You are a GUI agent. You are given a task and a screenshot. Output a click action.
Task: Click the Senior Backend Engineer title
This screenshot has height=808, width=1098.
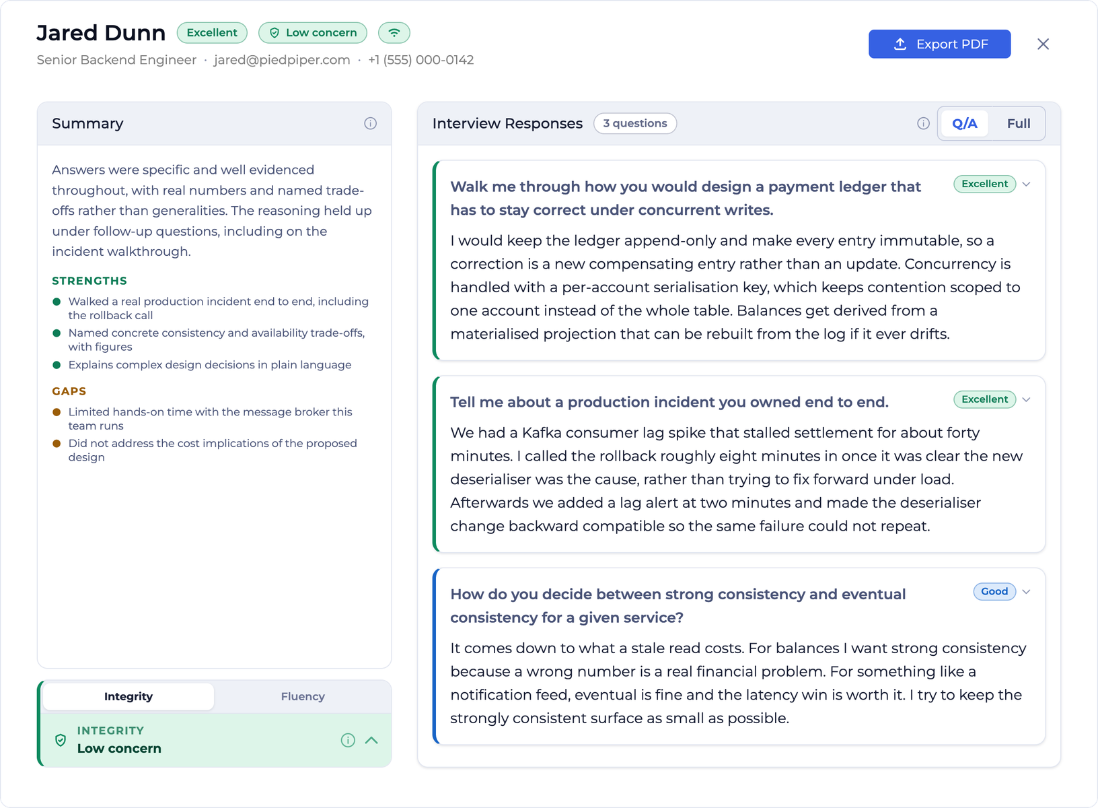[116, 60]
